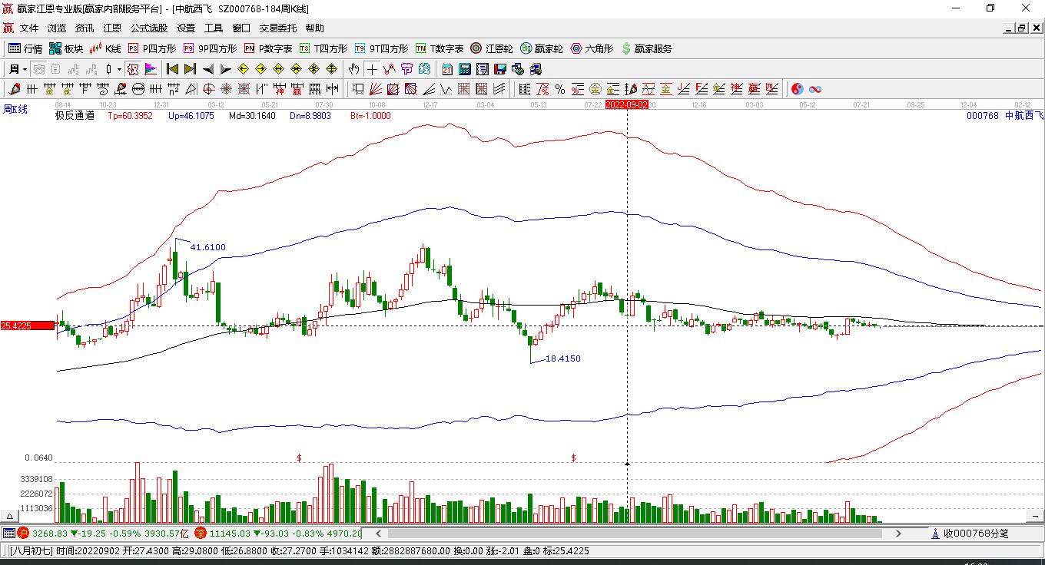Select the red pencil drawing tool
Screen dimensions: 1045x565
(x=15, y=89)
